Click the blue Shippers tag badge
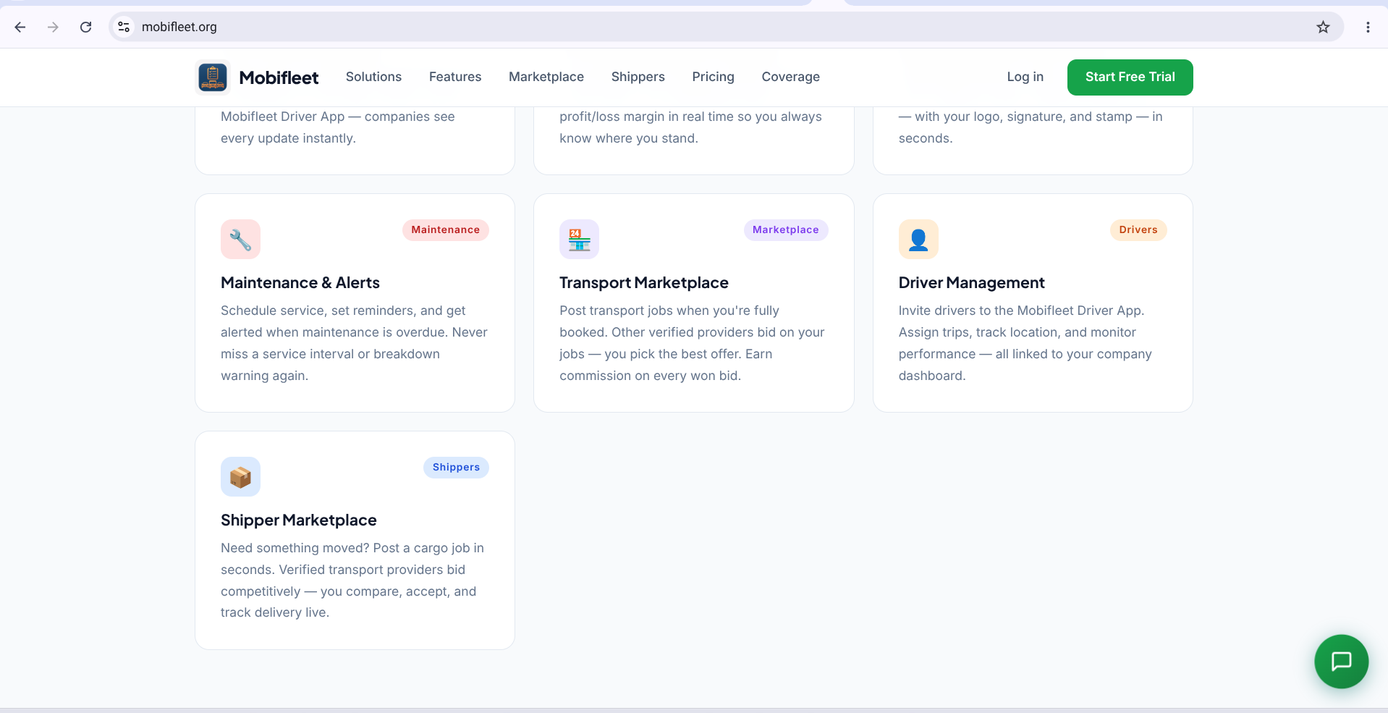This screenshot has height=713, width=1388. pos(456,468)
